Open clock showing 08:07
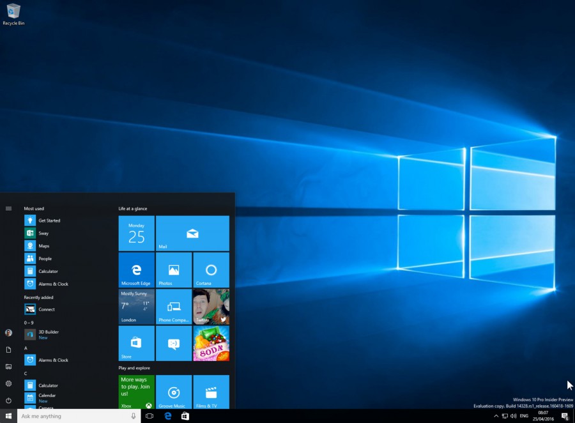575x423 pixels. (543, 416)
